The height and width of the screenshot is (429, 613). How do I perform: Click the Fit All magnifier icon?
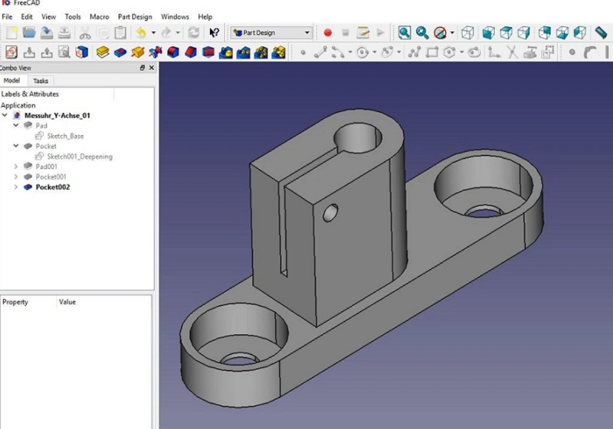(x=405, y=31)
